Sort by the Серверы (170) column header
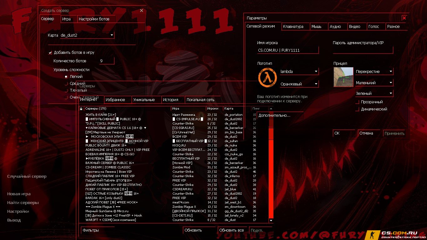The image size is (427, 240). [x=127, y=109]
